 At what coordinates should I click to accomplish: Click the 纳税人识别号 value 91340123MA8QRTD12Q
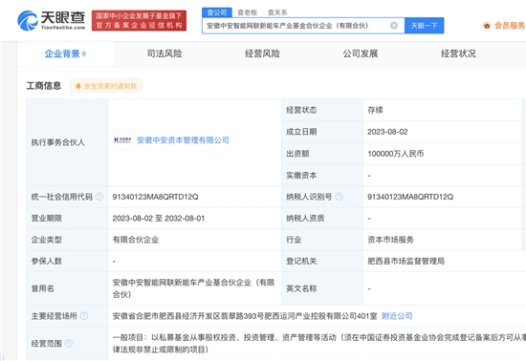click(x=410, y=197)
